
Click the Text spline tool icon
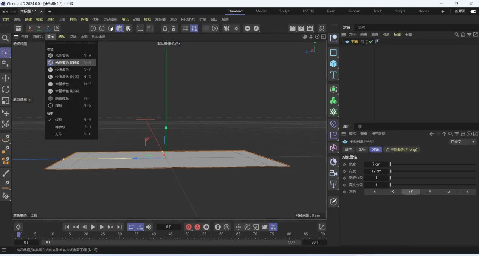[x=333, y=75]
